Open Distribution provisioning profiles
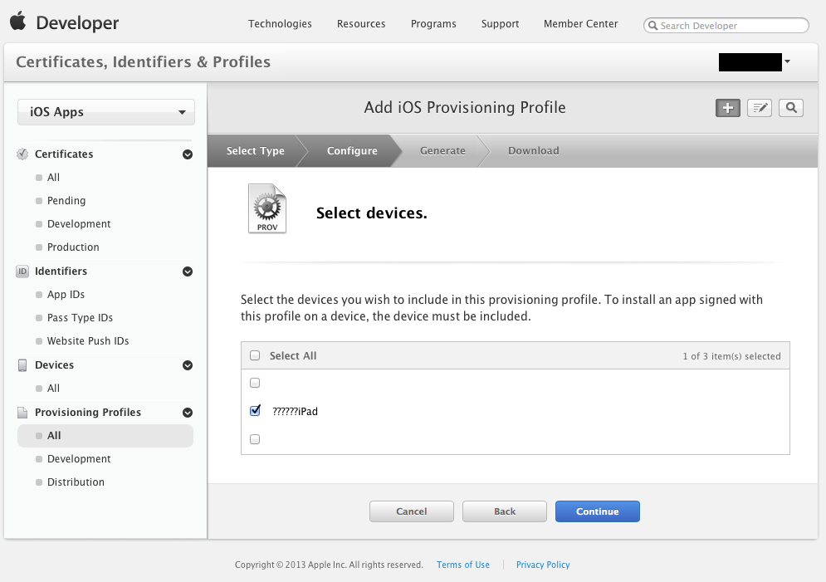 point(76,482)
